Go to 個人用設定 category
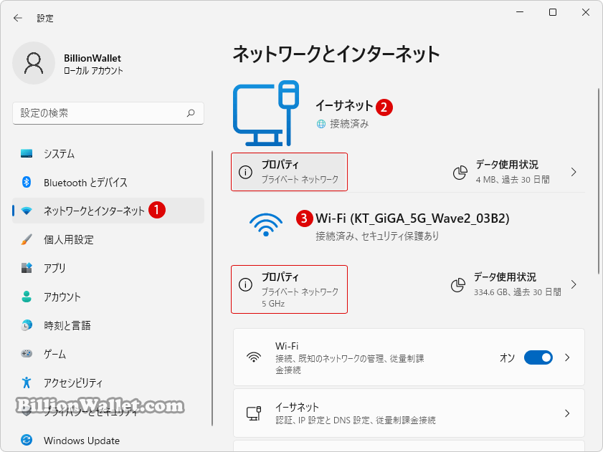 pyautogui.click(x=108, y=239)
